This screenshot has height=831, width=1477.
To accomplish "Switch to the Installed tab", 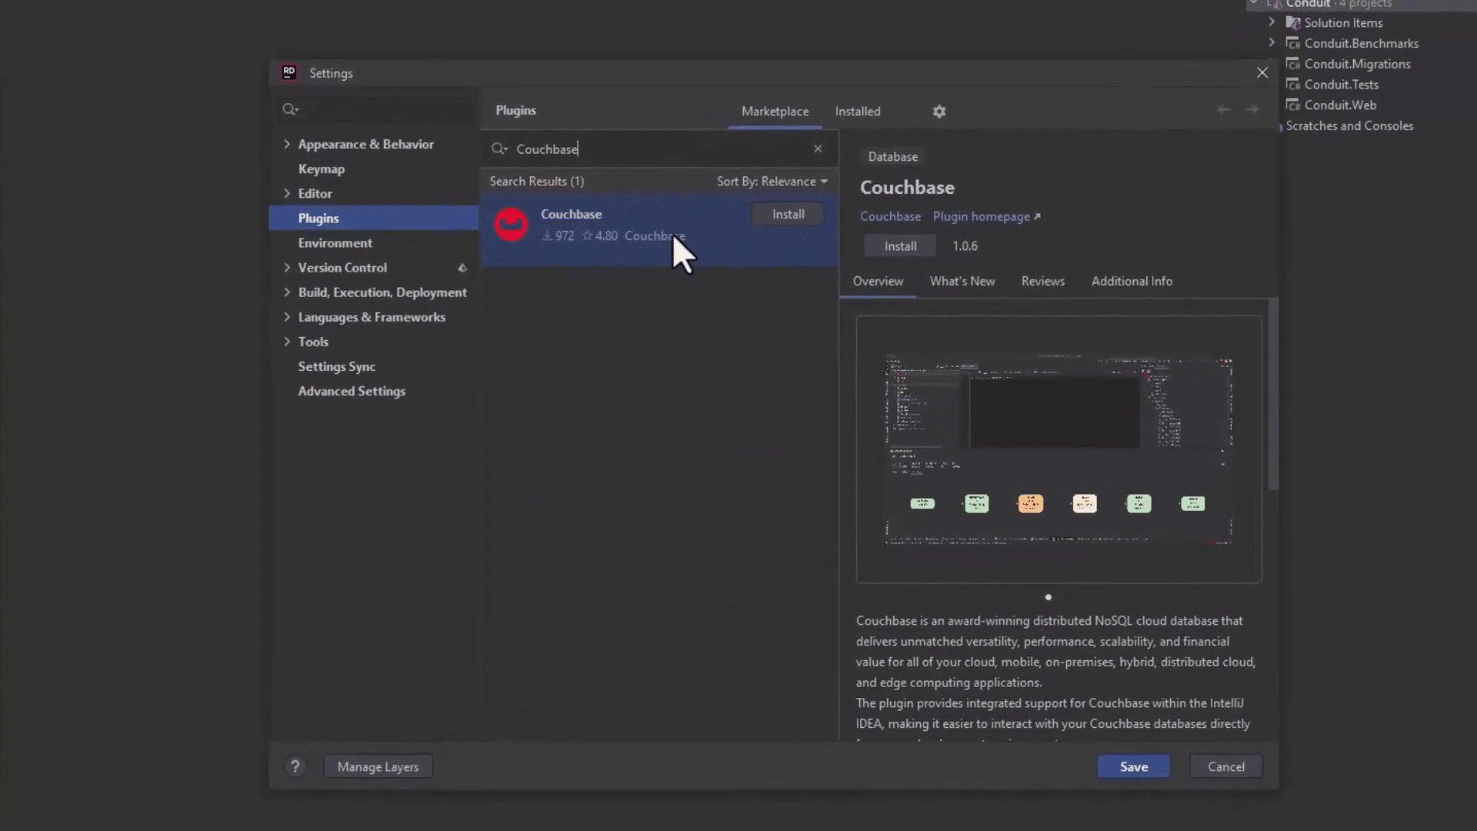I will pos(858,111).
